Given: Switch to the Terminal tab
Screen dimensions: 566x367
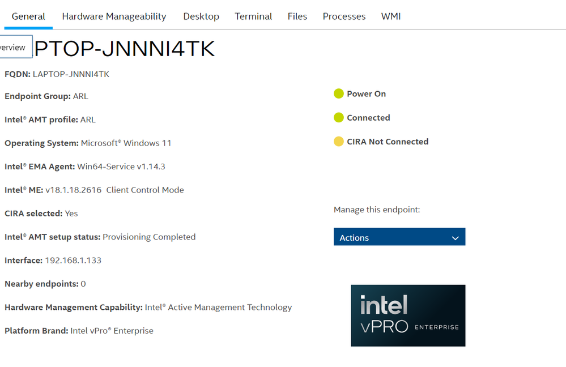Looking at the screenshot, I should (253, 16).
